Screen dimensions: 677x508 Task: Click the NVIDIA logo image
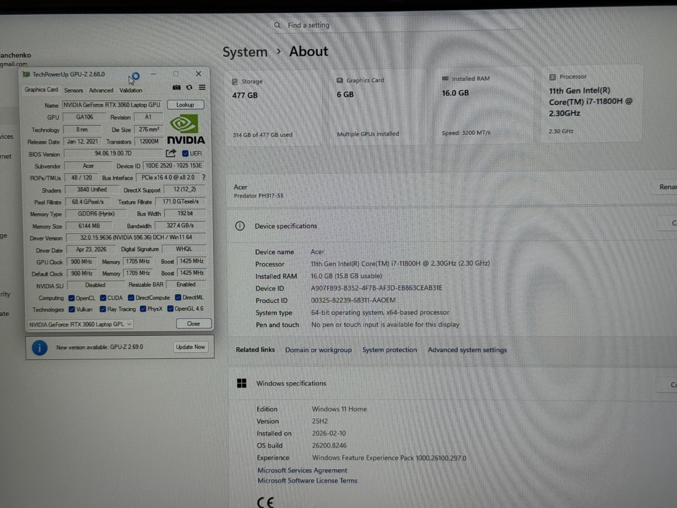click(x=186, y=130)
